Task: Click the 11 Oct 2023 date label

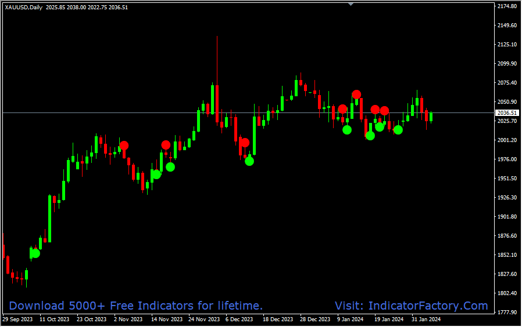Action: 54,319
